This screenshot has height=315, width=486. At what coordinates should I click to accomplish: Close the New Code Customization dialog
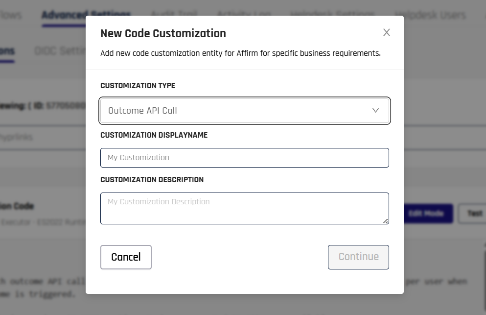click(x=386, y=32)
